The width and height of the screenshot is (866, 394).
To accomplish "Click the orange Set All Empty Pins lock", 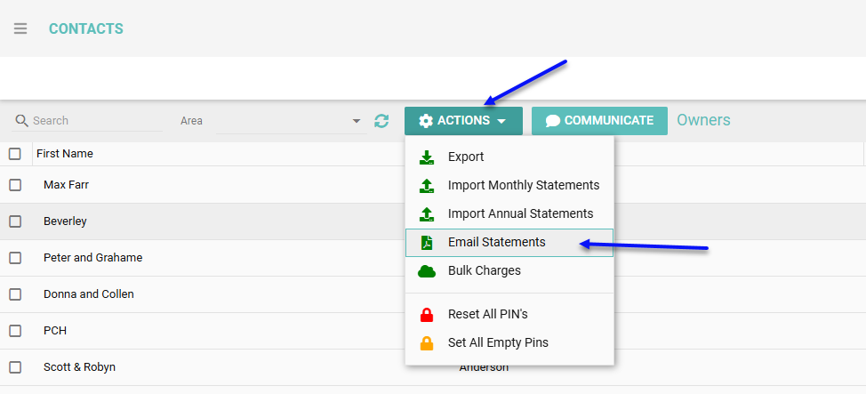I will [428, 343].
